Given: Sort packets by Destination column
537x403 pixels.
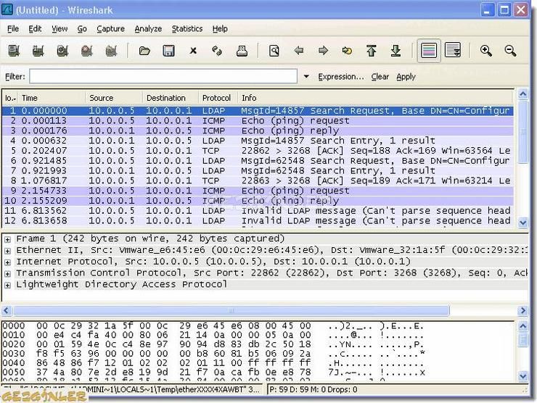Looking at the screenshot, I should (171, 98).
